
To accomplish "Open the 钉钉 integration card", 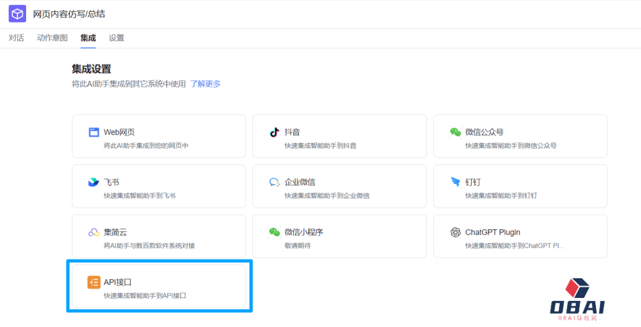I will coord(521,186).
